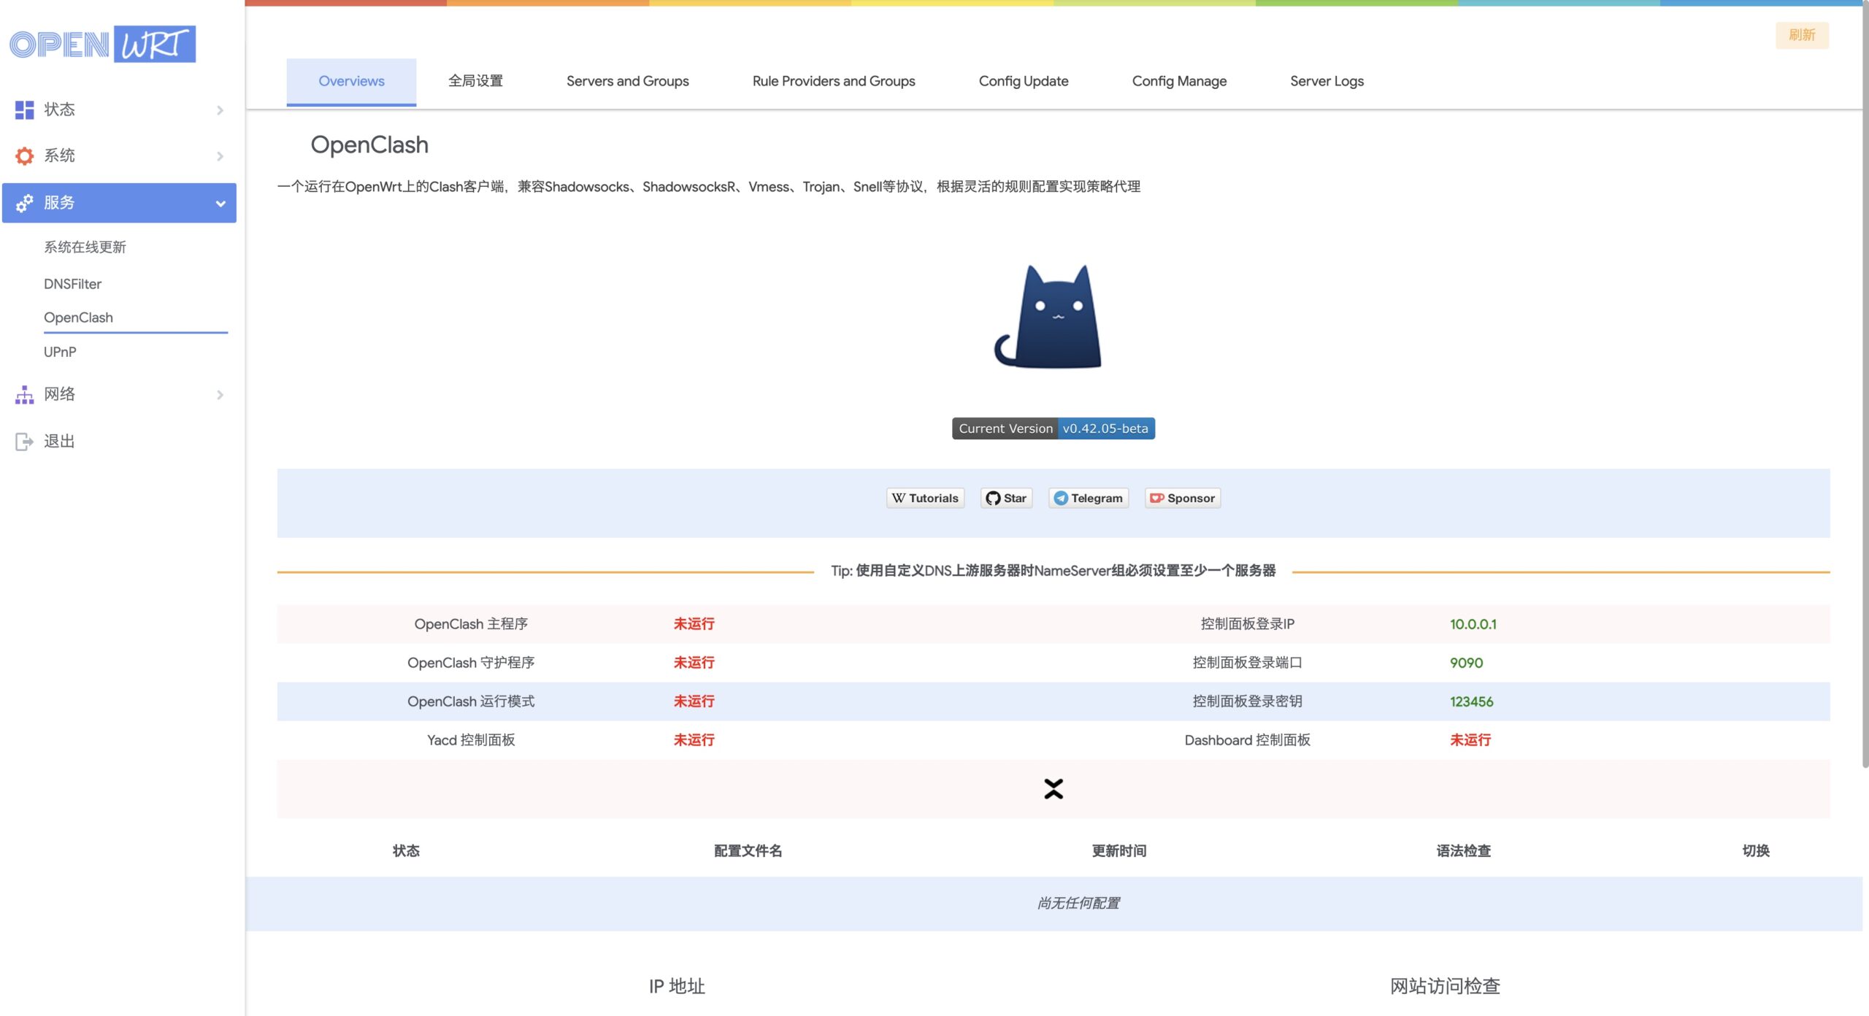
Task: Click the GitHub Star badge
Action: pyautogui.click(x=1006, y=498)
